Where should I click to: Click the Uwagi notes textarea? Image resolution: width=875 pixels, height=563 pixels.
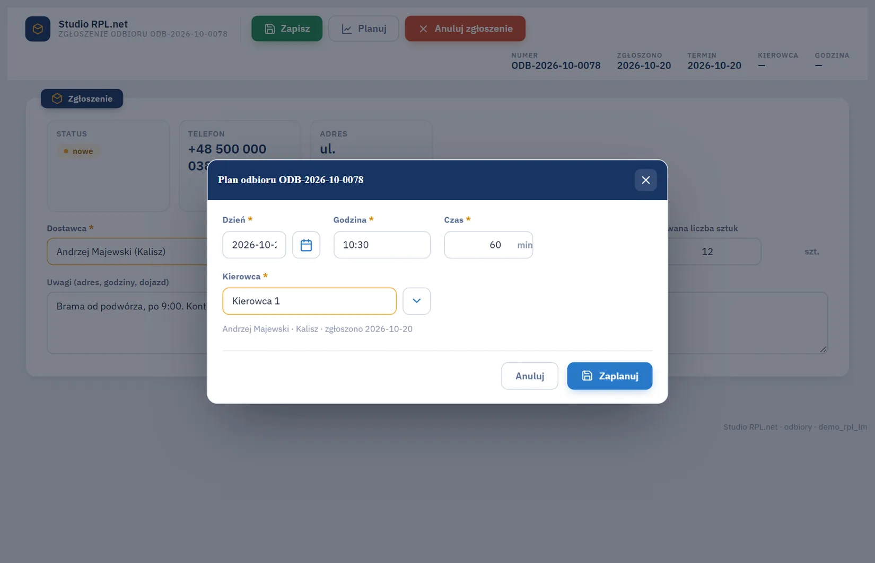pos(127,323)
